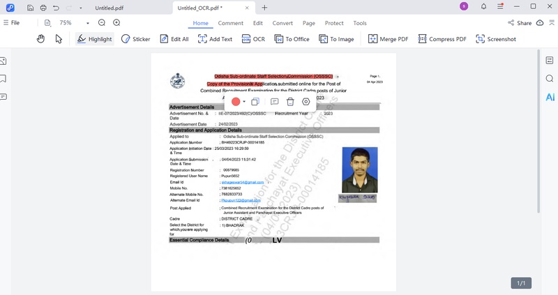
Task: Click Edit All in the toolbar
Action: pyautogui.click(x=174, y=39)
